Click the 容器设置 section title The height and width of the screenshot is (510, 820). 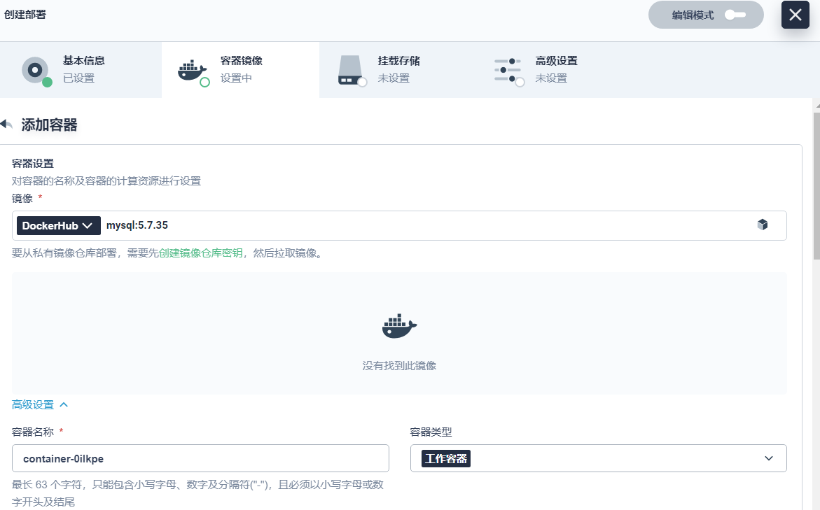32,164
